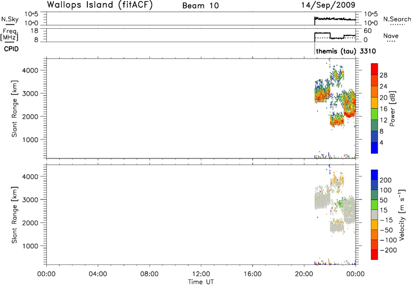This screenshot has height=285, width=411.
Task: Click the '60' Nave tick label
Action: [368, 31]
